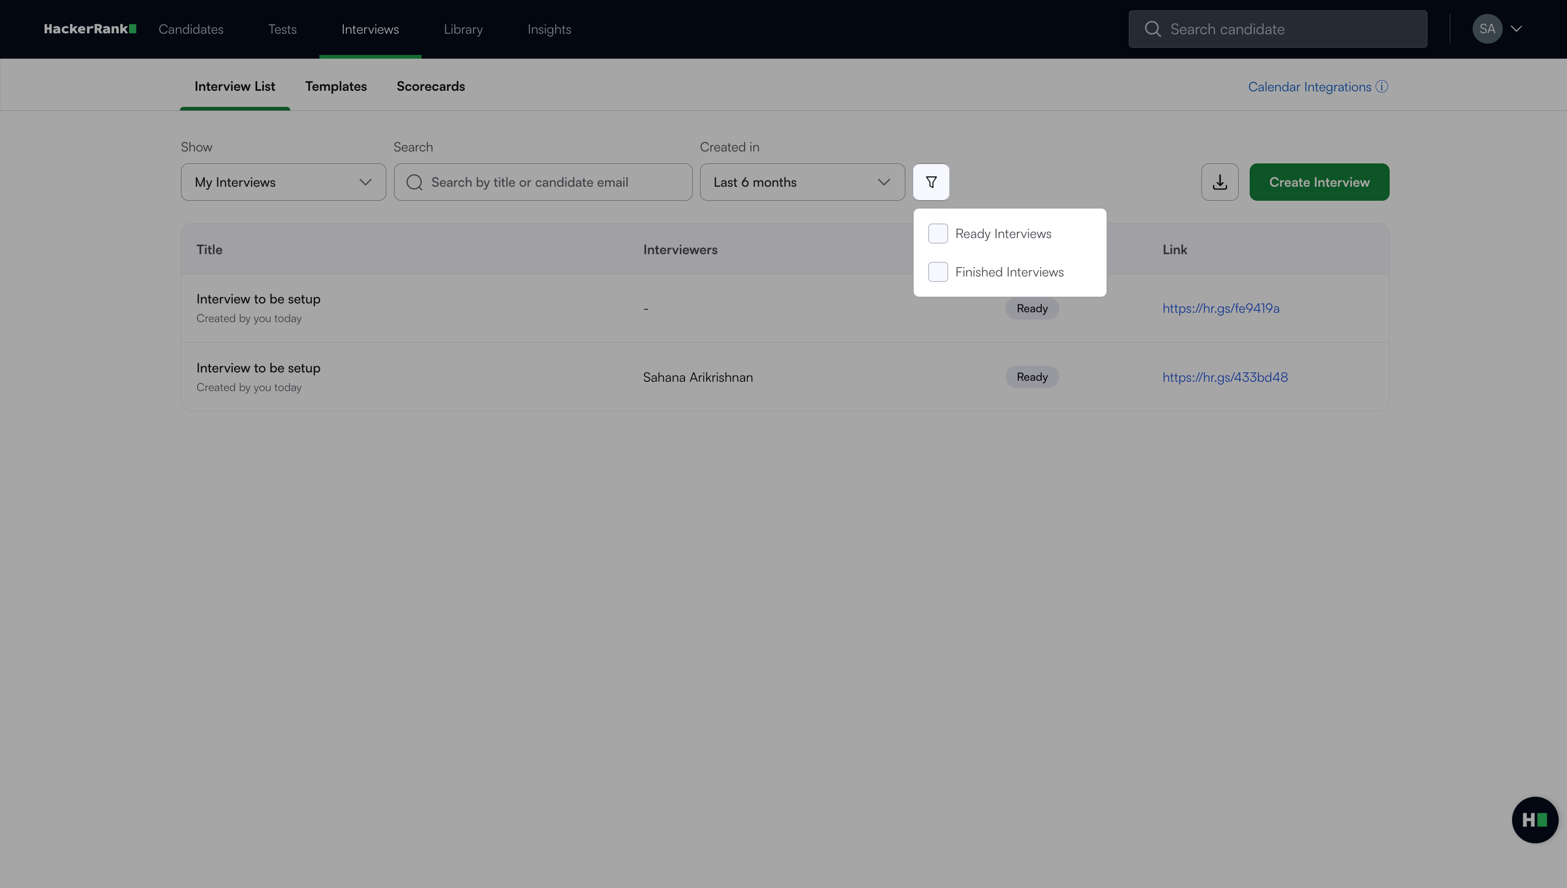Switch to the Templates tab
Image resolution: width=1567 pixels, height=888 pixels.
coord(335,86)
